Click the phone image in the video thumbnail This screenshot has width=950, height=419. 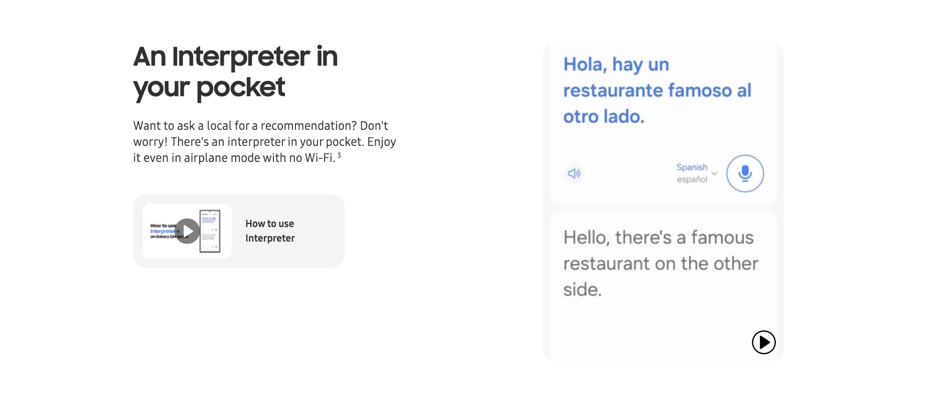click(x=210, y=231)
